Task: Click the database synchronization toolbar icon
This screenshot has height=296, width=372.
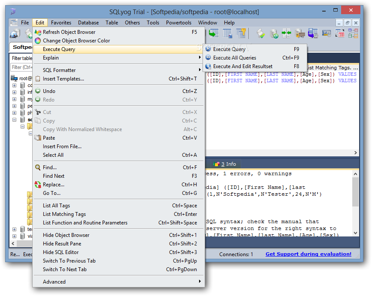Action: click(274, 33)
